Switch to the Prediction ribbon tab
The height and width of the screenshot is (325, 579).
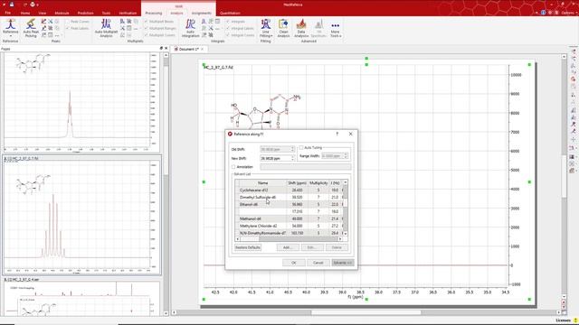point(85,13)
